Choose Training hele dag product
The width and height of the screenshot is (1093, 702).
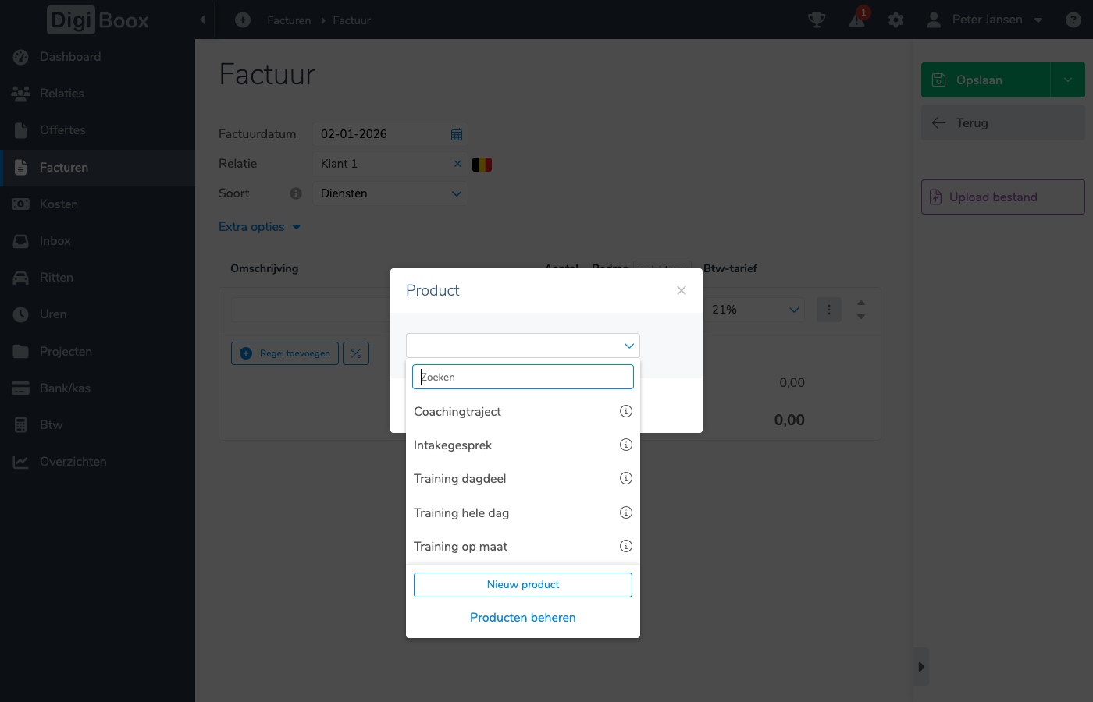pos(461,512)
